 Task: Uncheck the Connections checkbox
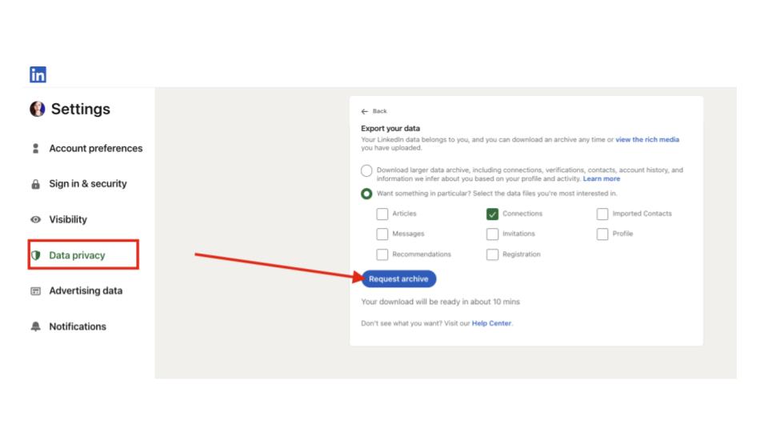click(492, 214)
